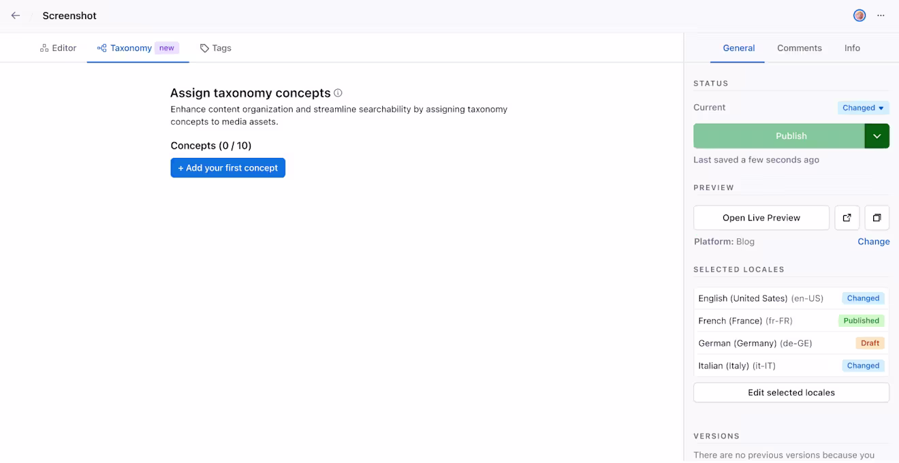Click Add your first concept
The width and height of the screenshot is (899, 463).
[x=227, y=168]
